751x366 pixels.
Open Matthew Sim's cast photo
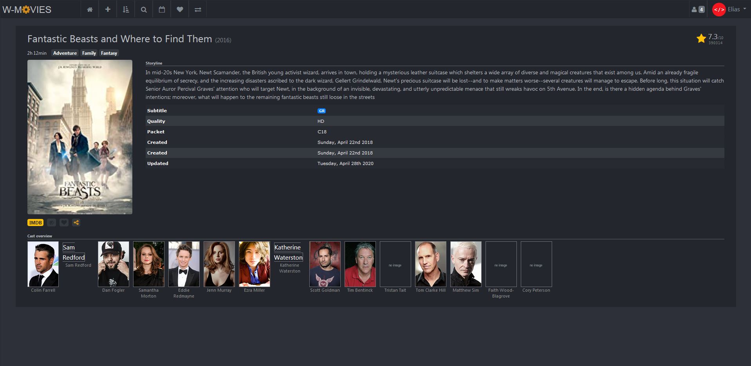[x=466, y=264]
